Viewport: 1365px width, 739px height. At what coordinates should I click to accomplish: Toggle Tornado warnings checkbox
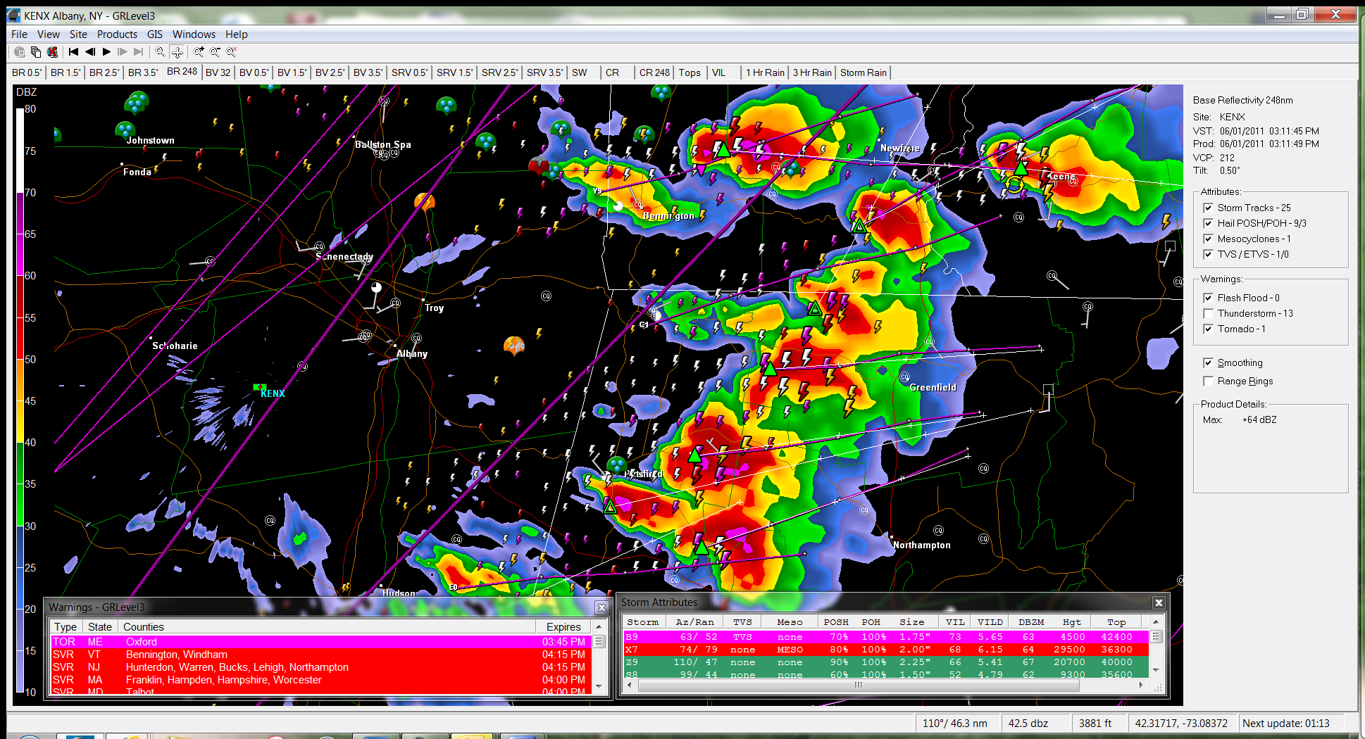click(1208, 329)
